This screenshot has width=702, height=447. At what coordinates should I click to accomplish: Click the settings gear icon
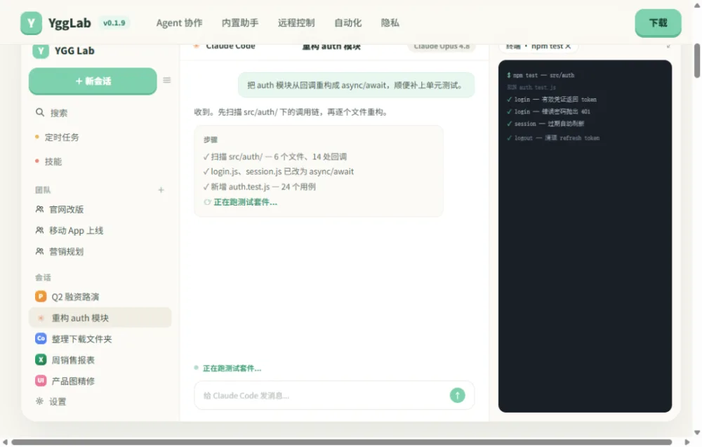(39, 401)
